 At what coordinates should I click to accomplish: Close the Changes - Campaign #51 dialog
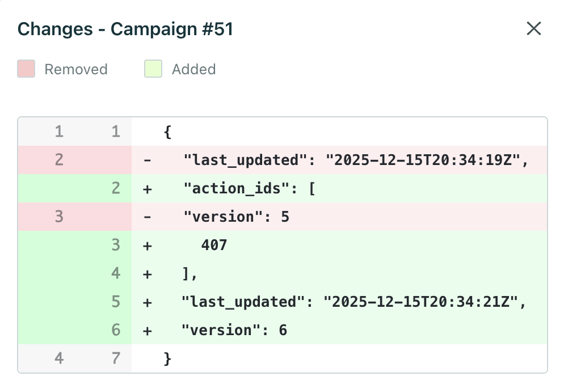(534, 29)
